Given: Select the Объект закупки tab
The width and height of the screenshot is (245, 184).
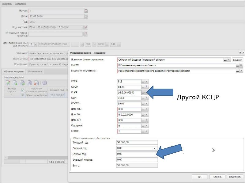Looking at the screenshot, I should (x=14, y=71).
